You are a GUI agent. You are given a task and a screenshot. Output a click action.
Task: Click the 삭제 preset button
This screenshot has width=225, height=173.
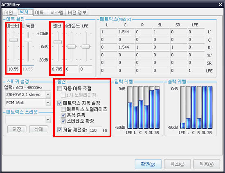click(38, 129)
